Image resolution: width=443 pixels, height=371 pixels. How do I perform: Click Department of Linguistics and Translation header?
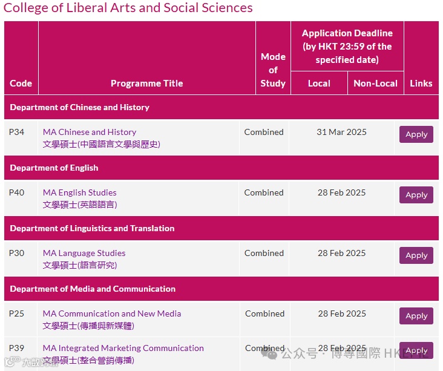(92, 228)
